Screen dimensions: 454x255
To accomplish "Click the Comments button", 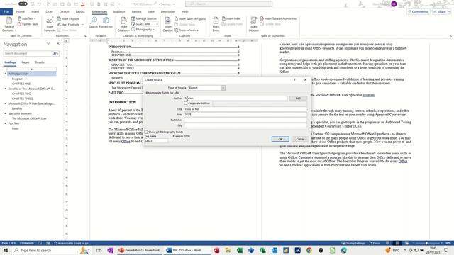I will 418,11.
